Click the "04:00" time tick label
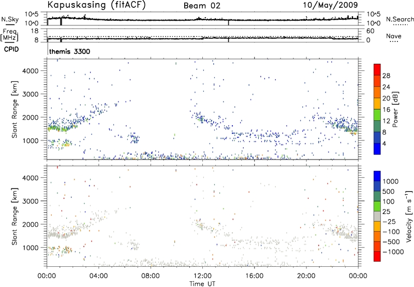The width and height of the screenshot is (414, 287). (98, 276)
